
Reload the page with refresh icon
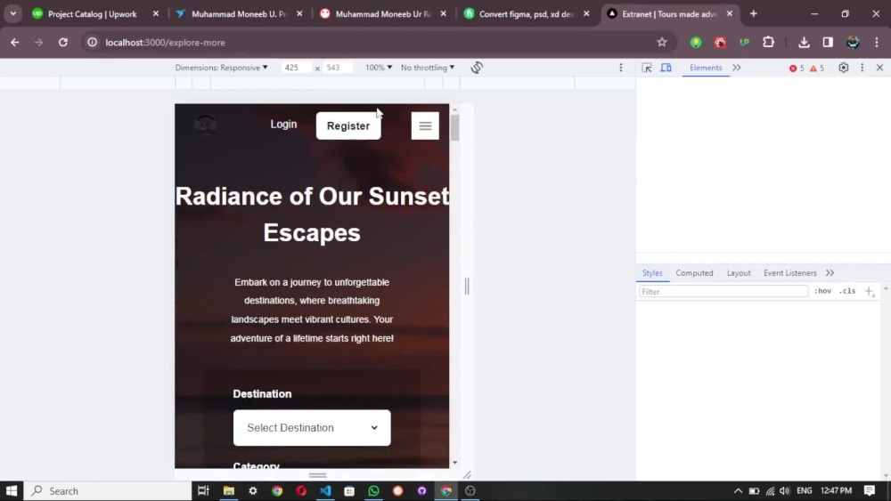(63, 42)
